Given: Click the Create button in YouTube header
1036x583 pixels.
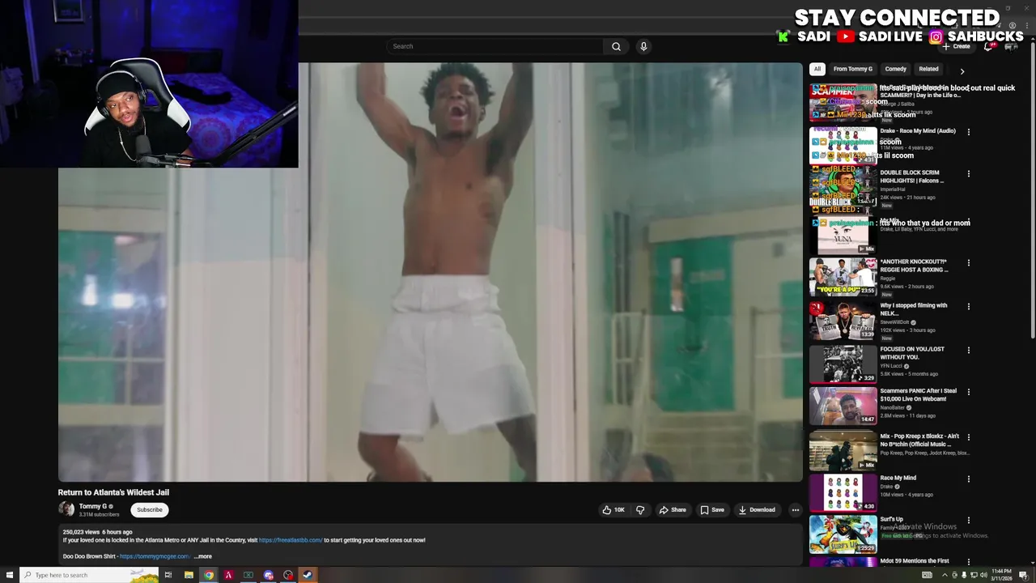Looking at the screenshot, I should click(956, 46).
